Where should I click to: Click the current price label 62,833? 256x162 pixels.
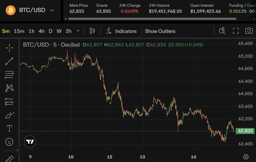tap(245, 131)
